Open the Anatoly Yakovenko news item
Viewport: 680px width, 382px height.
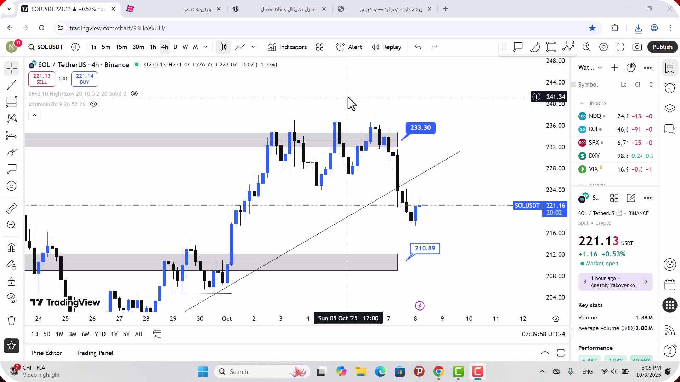coord(616,282)
